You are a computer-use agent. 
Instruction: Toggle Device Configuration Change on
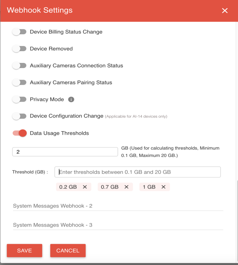pos(19,116)
